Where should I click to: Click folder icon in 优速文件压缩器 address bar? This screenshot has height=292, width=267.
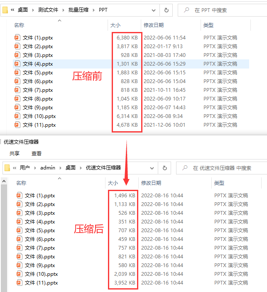click(7, 168)
